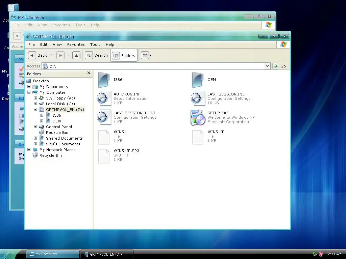Expand 3½ Floppy (A:) tree node
Image resolution: width=346 pixels, height=259 pixels.
pos(35,98)
